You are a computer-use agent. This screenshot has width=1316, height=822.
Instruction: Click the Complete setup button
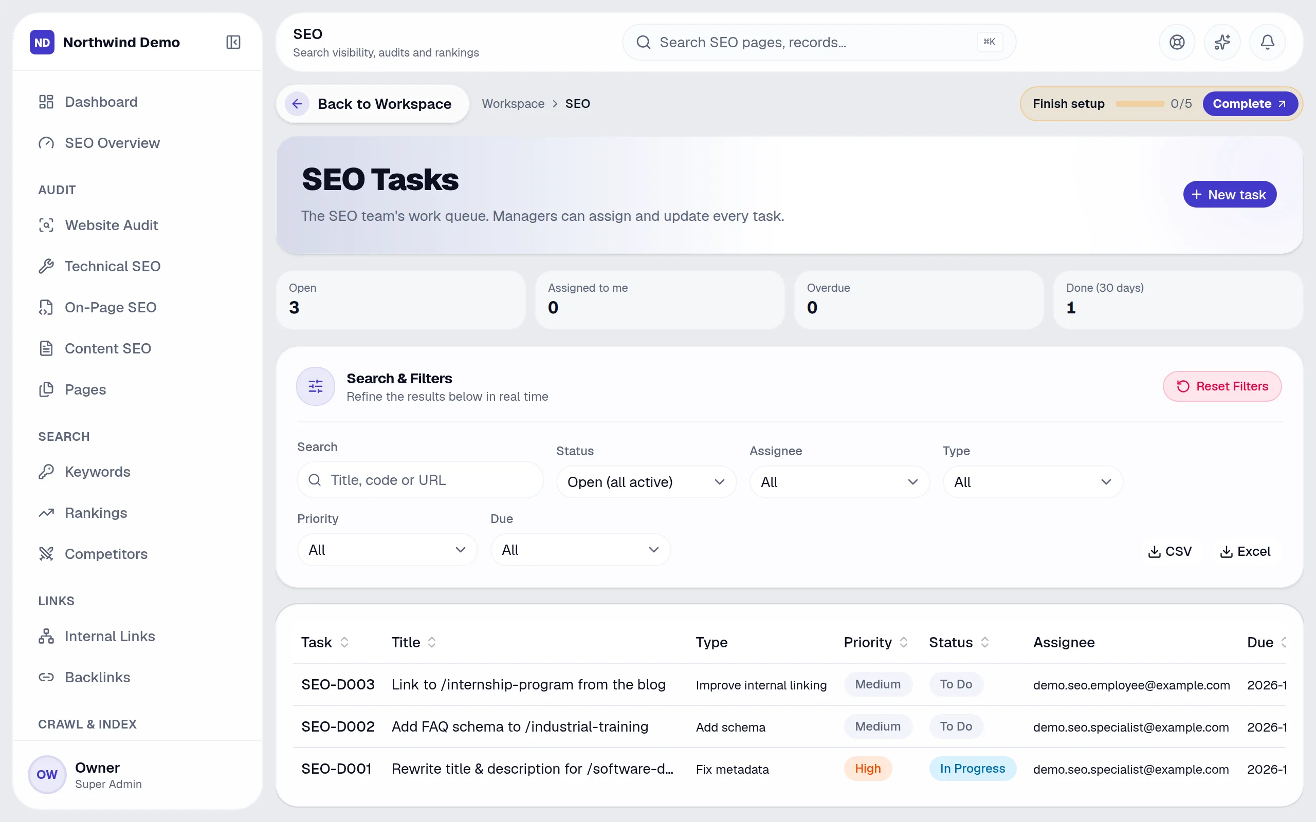point(1250,103)
